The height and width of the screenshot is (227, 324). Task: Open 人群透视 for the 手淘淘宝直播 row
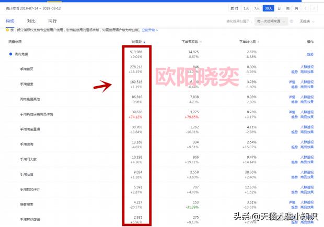307,127
